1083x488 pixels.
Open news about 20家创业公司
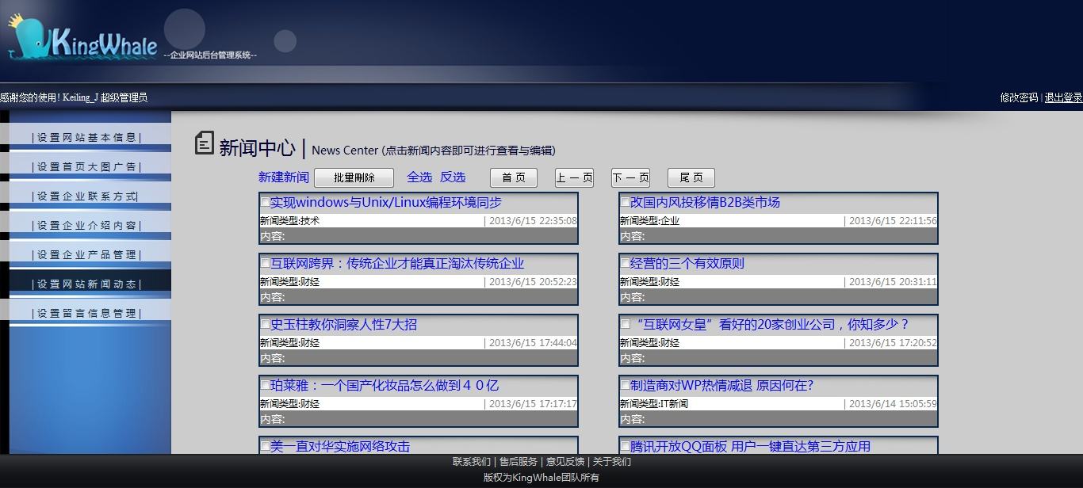(771, 324)
